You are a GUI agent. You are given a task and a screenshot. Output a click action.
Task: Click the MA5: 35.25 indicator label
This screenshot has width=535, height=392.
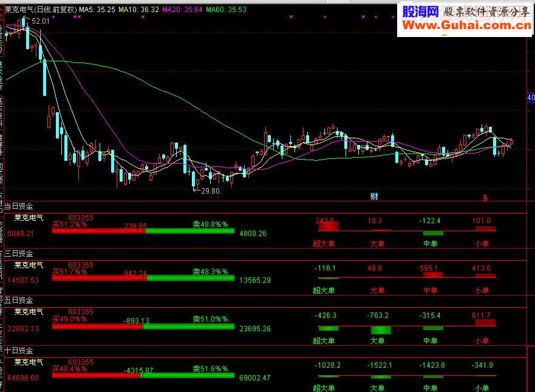tap(97, 10)
